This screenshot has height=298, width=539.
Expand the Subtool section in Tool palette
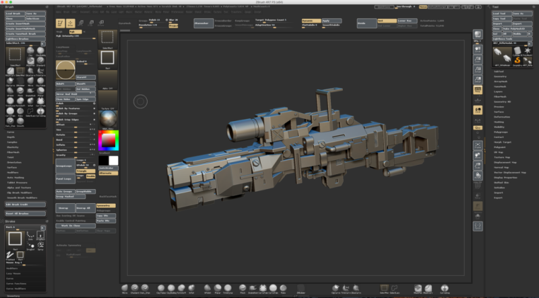pos(499,71)
